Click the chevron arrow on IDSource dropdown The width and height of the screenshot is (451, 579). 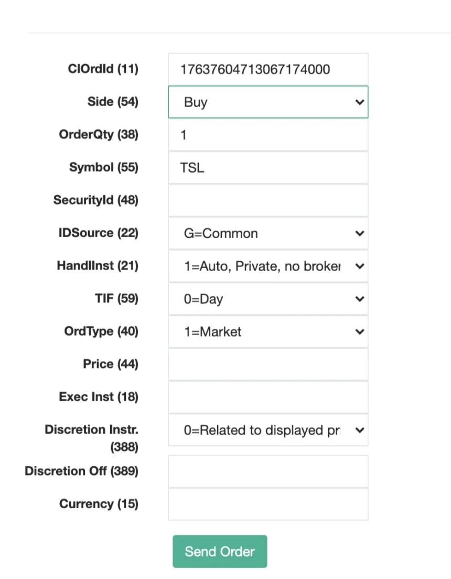point(359,233)
